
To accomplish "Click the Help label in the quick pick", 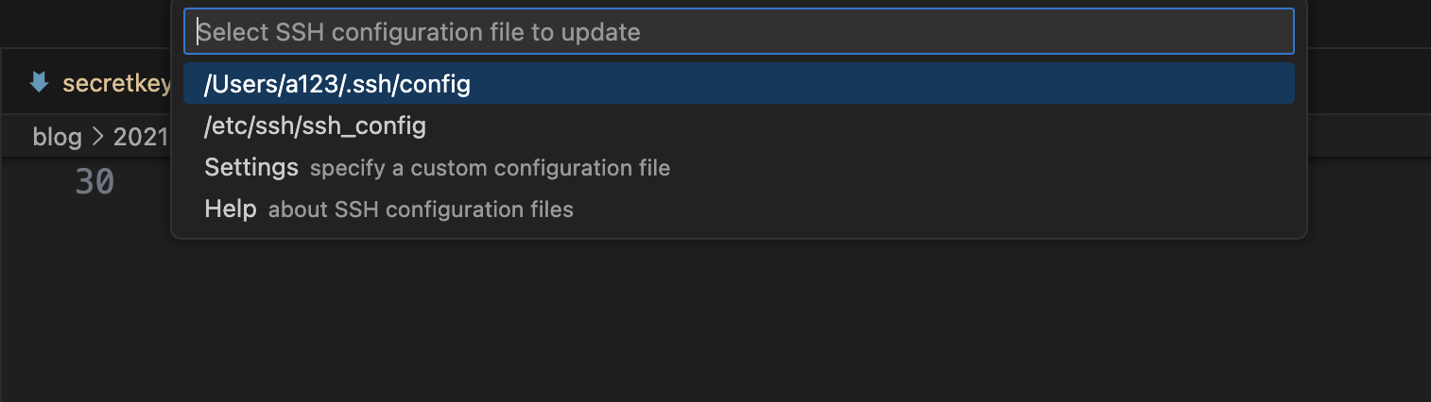I will click(231, 209).
